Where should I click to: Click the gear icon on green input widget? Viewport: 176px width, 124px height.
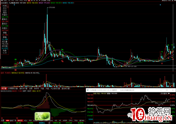pyautogui.click(x=37, y=119)
